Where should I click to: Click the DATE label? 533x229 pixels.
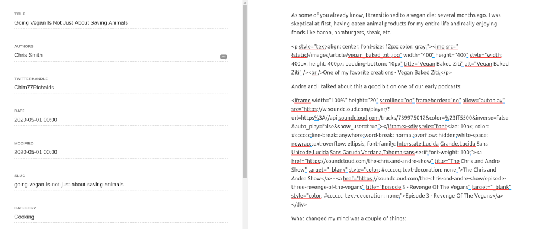(20, 111)
